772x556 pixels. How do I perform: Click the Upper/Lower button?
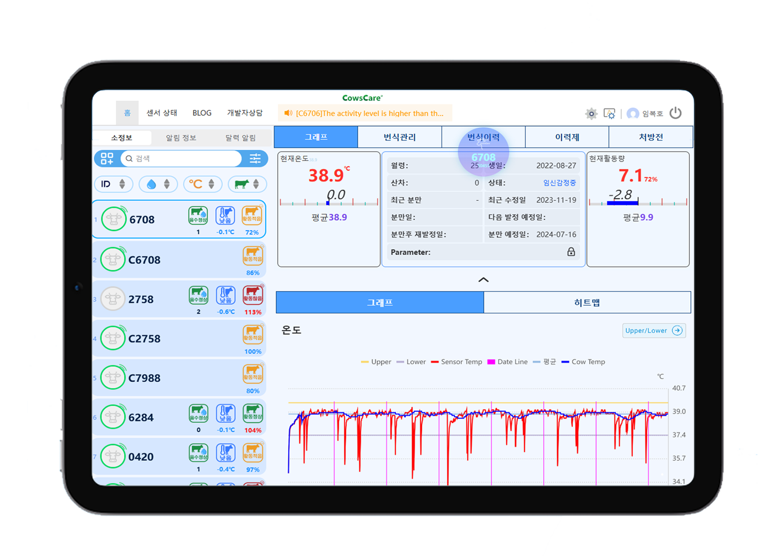click(x=654, y=330)
